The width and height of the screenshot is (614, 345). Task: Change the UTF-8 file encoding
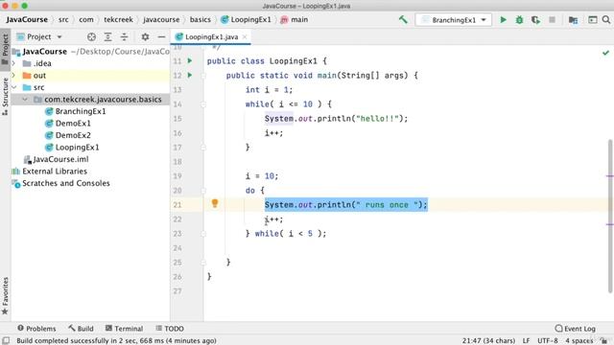coord(548,341)
